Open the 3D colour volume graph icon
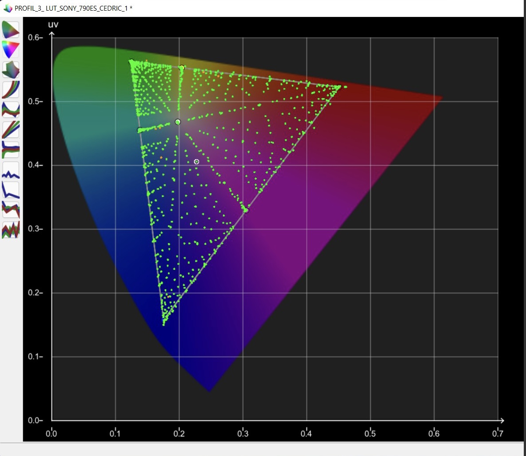Image resolution: width=526 pixels, height=456 pixels. (11, 69)
